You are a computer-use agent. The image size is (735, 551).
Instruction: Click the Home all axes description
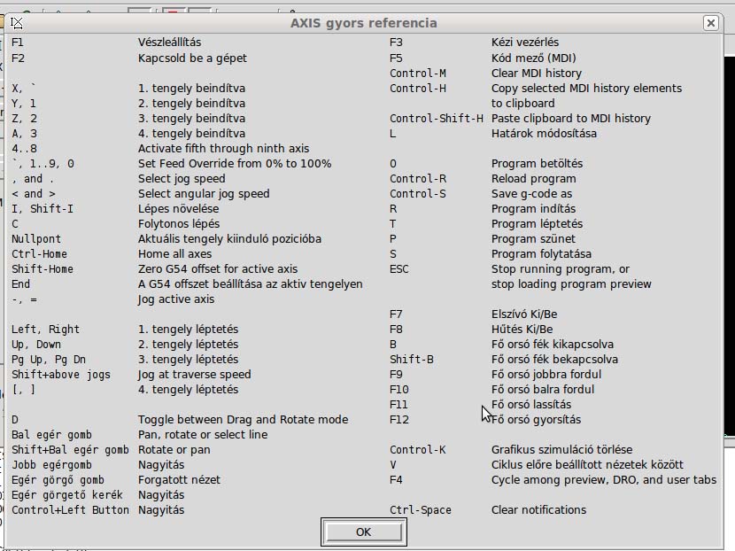(174, 254)
